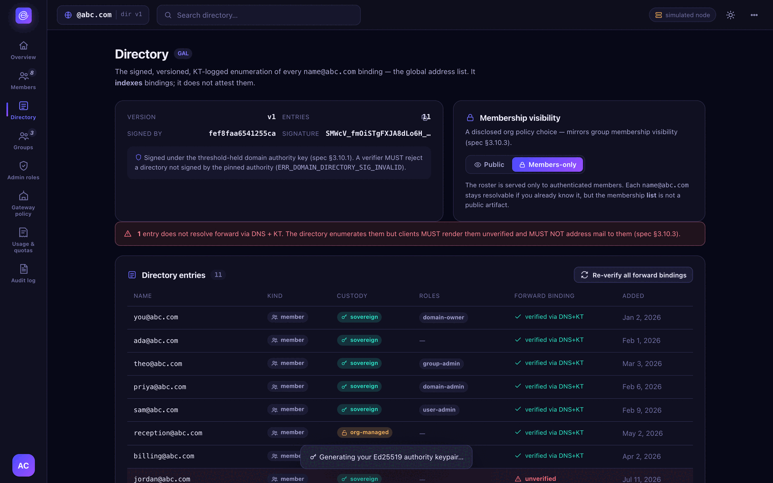The image size is (773, 483).
Task: Click the FORWARD BINDING column header
Action: pos(544,296)
